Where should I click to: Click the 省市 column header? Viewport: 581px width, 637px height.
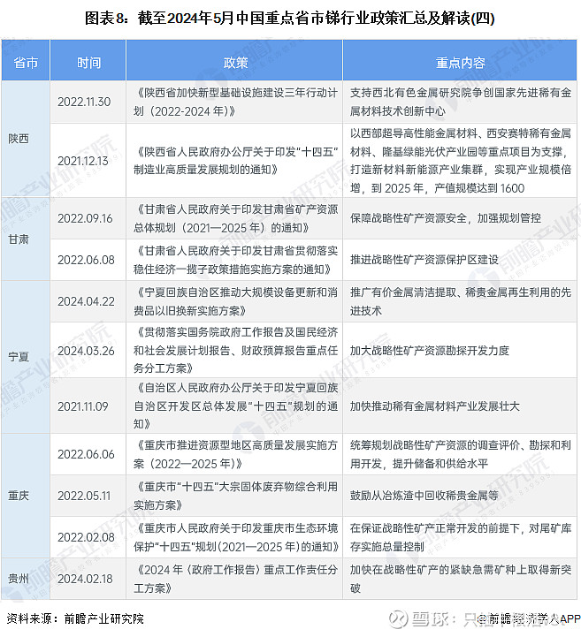point(26,63)
